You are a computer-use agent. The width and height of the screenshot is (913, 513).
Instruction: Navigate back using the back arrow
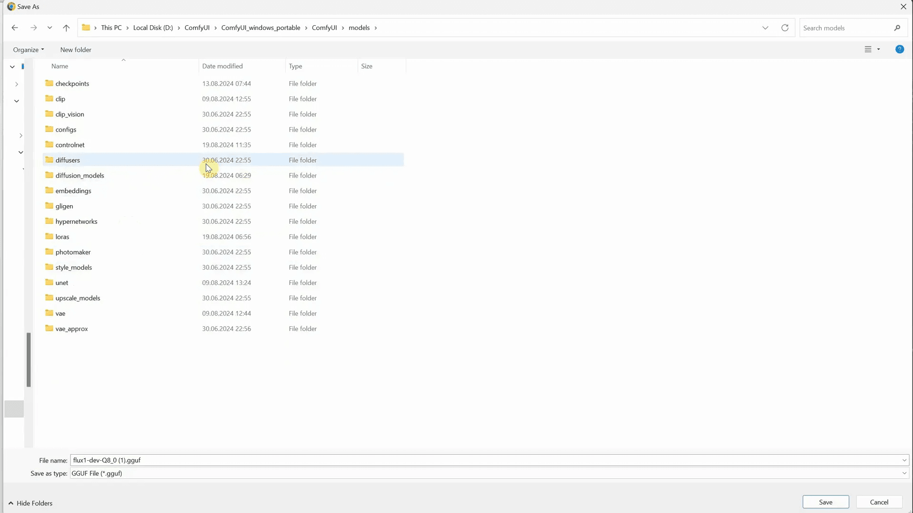click(x=14, y=28)
